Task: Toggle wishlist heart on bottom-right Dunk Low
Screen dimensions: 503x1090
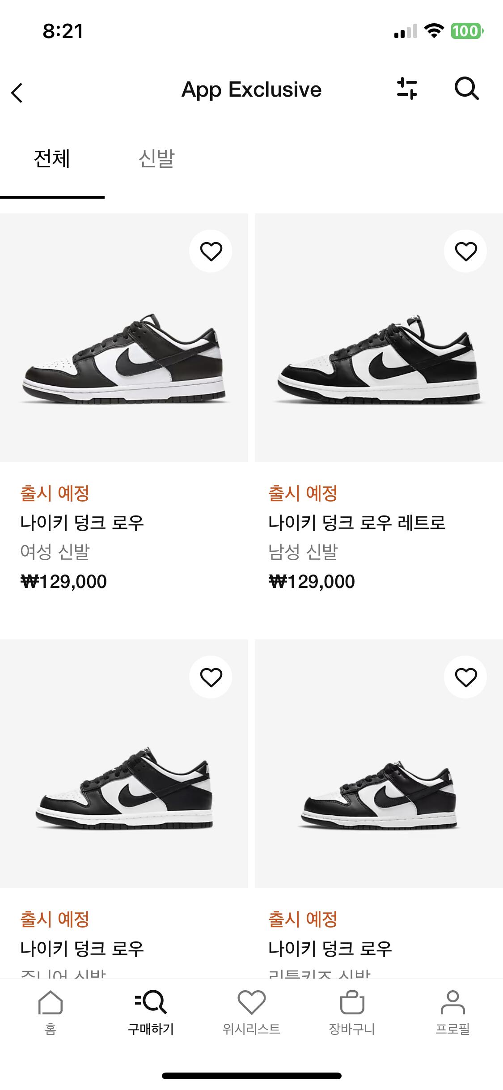Action: tap(465, 677)
